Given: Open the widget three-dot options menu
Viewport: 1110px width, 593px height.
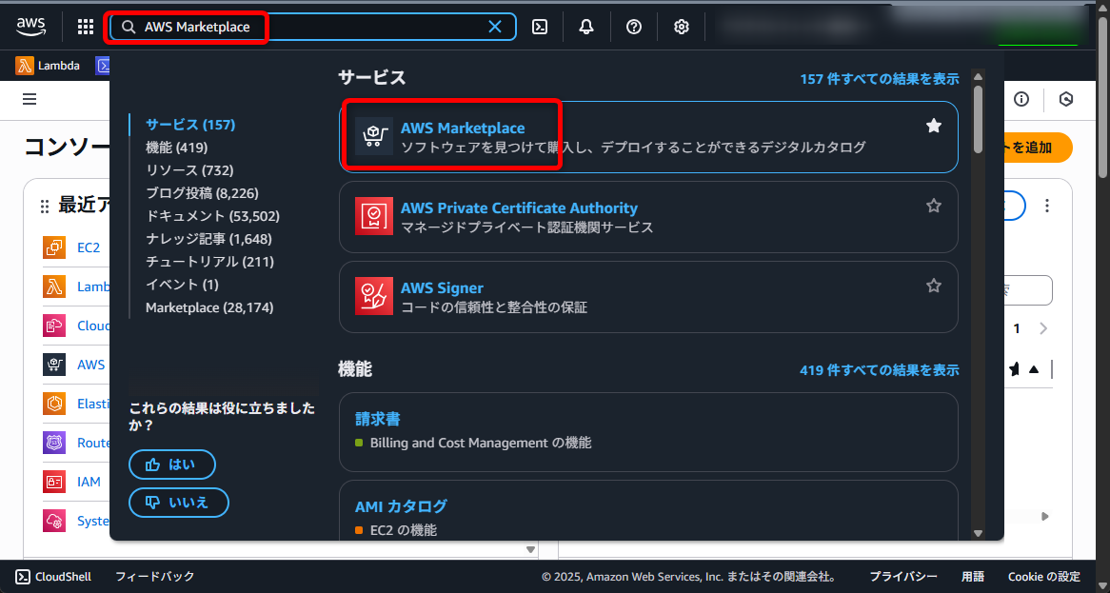Looking at the screenshot, I should [x=1046, y=206].
